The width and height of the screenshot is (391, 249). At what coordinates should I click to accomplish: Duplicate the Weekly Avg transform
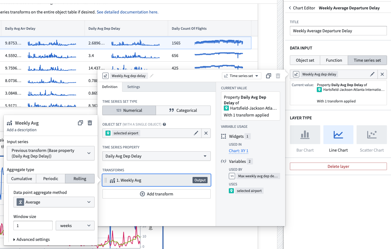(80, 123)
